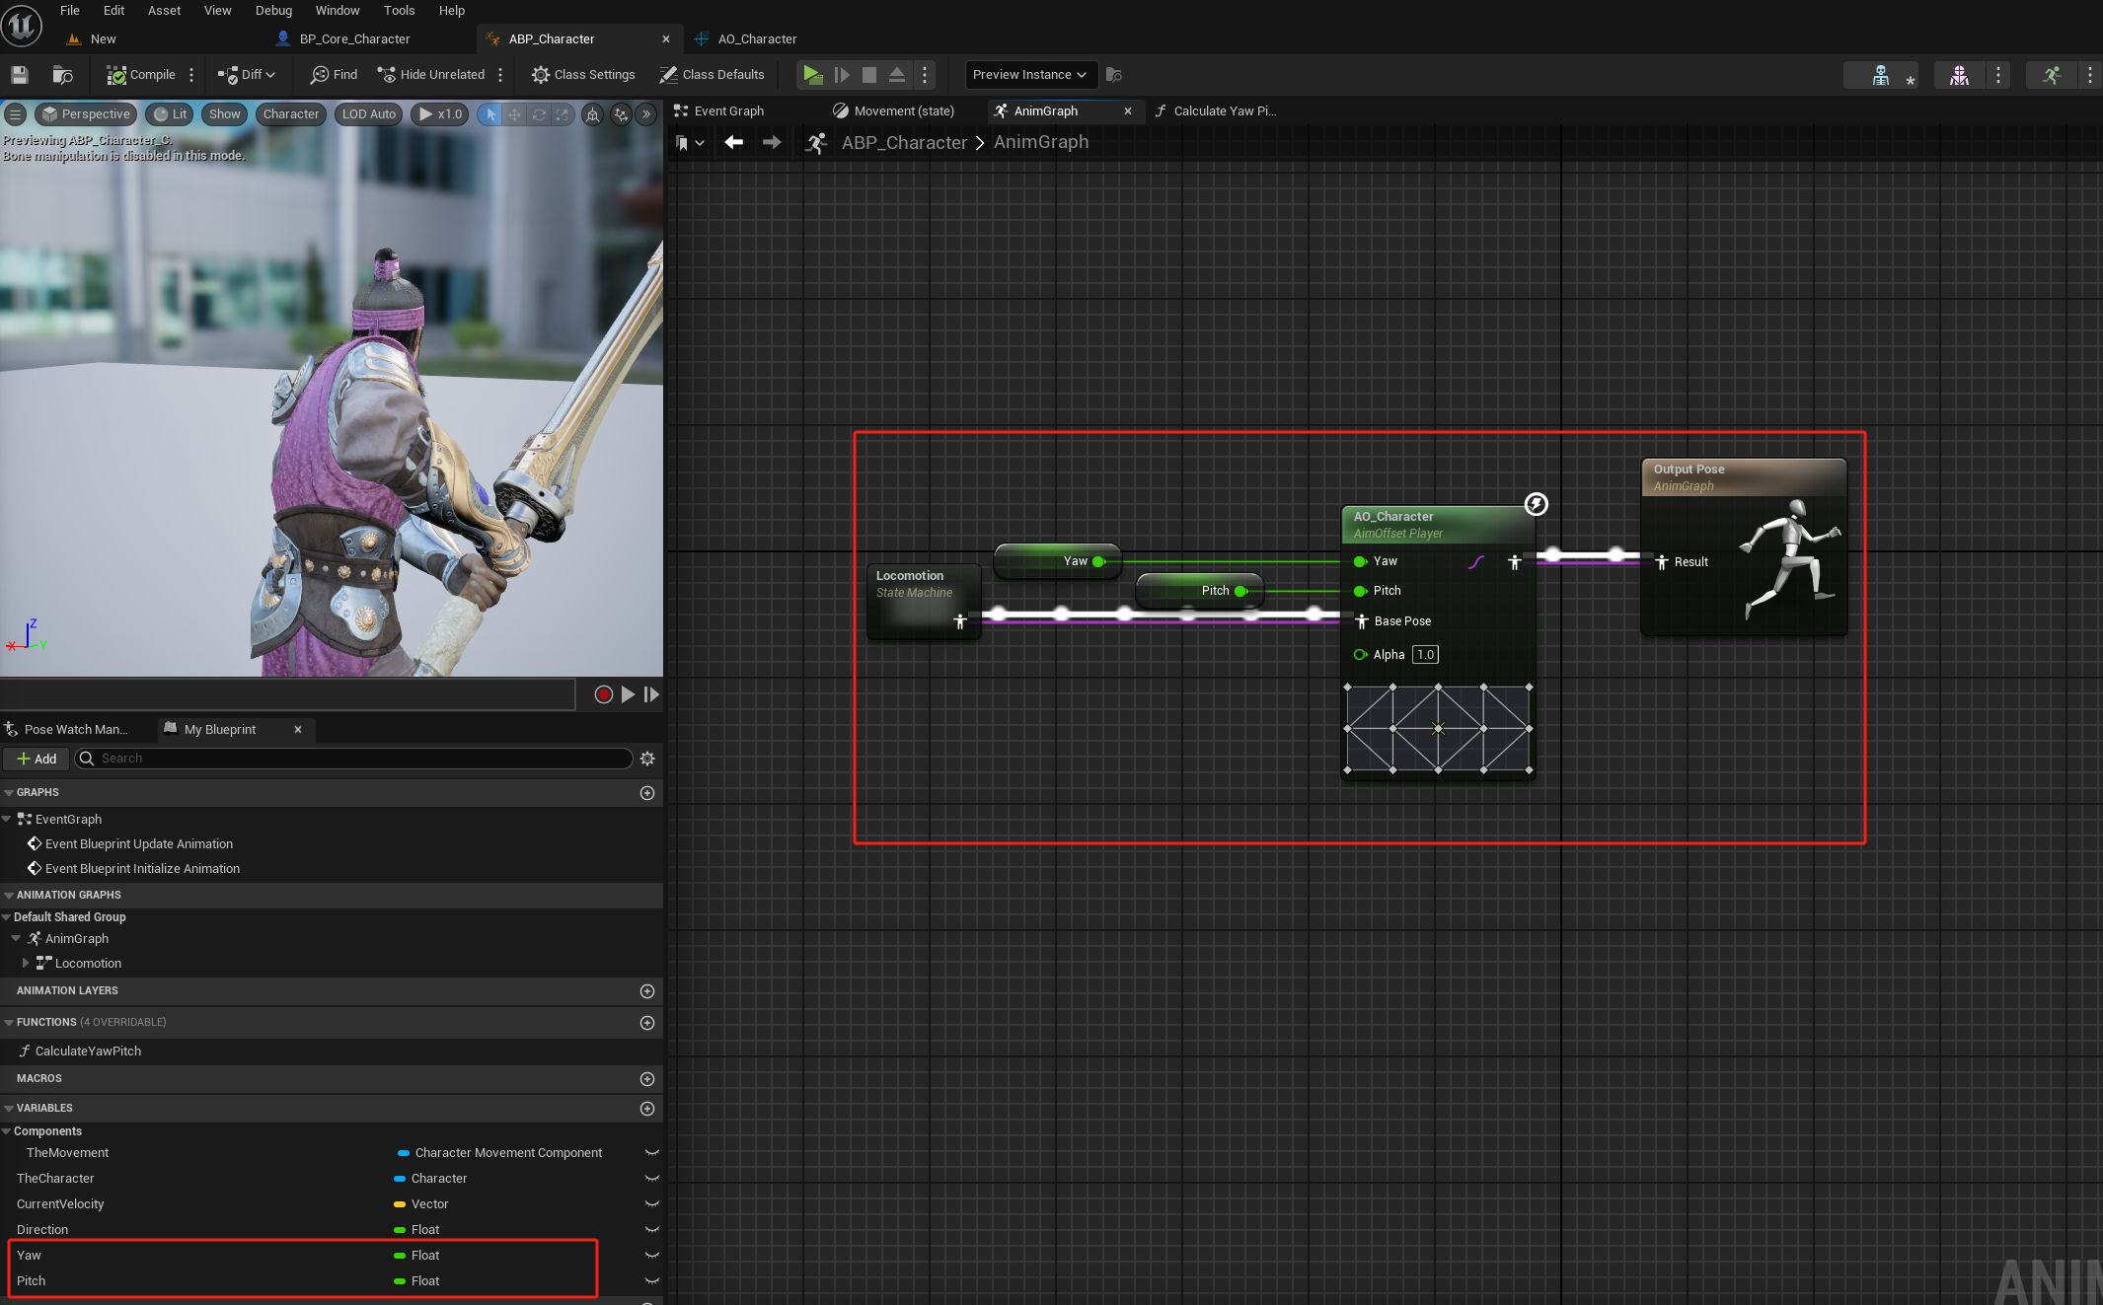Click the LOD Auto viewport button
The width and height of the screenshot is (2103, 1305).
[368, 114]
